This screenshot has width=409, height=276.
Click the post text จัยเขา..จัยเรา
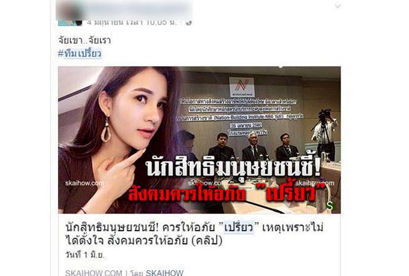coord(84,40)
